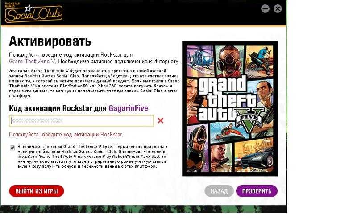Select the gas mask character panel
The height and width of the screenshot is (223, 357).
tap(229, 60)
